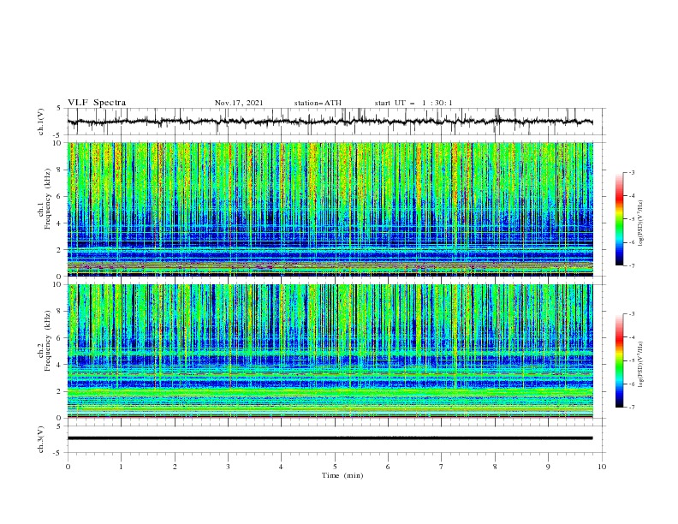Click the time axis tick label '0'
This screenshot has width=678, height=524.
[x=68, y=467]
